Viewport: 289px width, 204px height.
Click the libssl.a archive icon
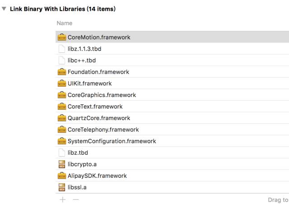pyautogui.click(x=62, y=187)
